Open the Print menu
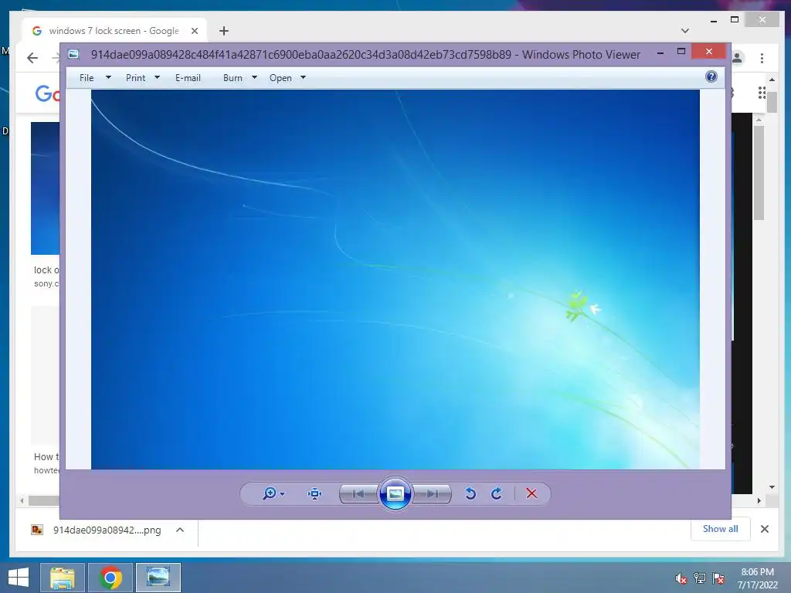 click(135, 78)
